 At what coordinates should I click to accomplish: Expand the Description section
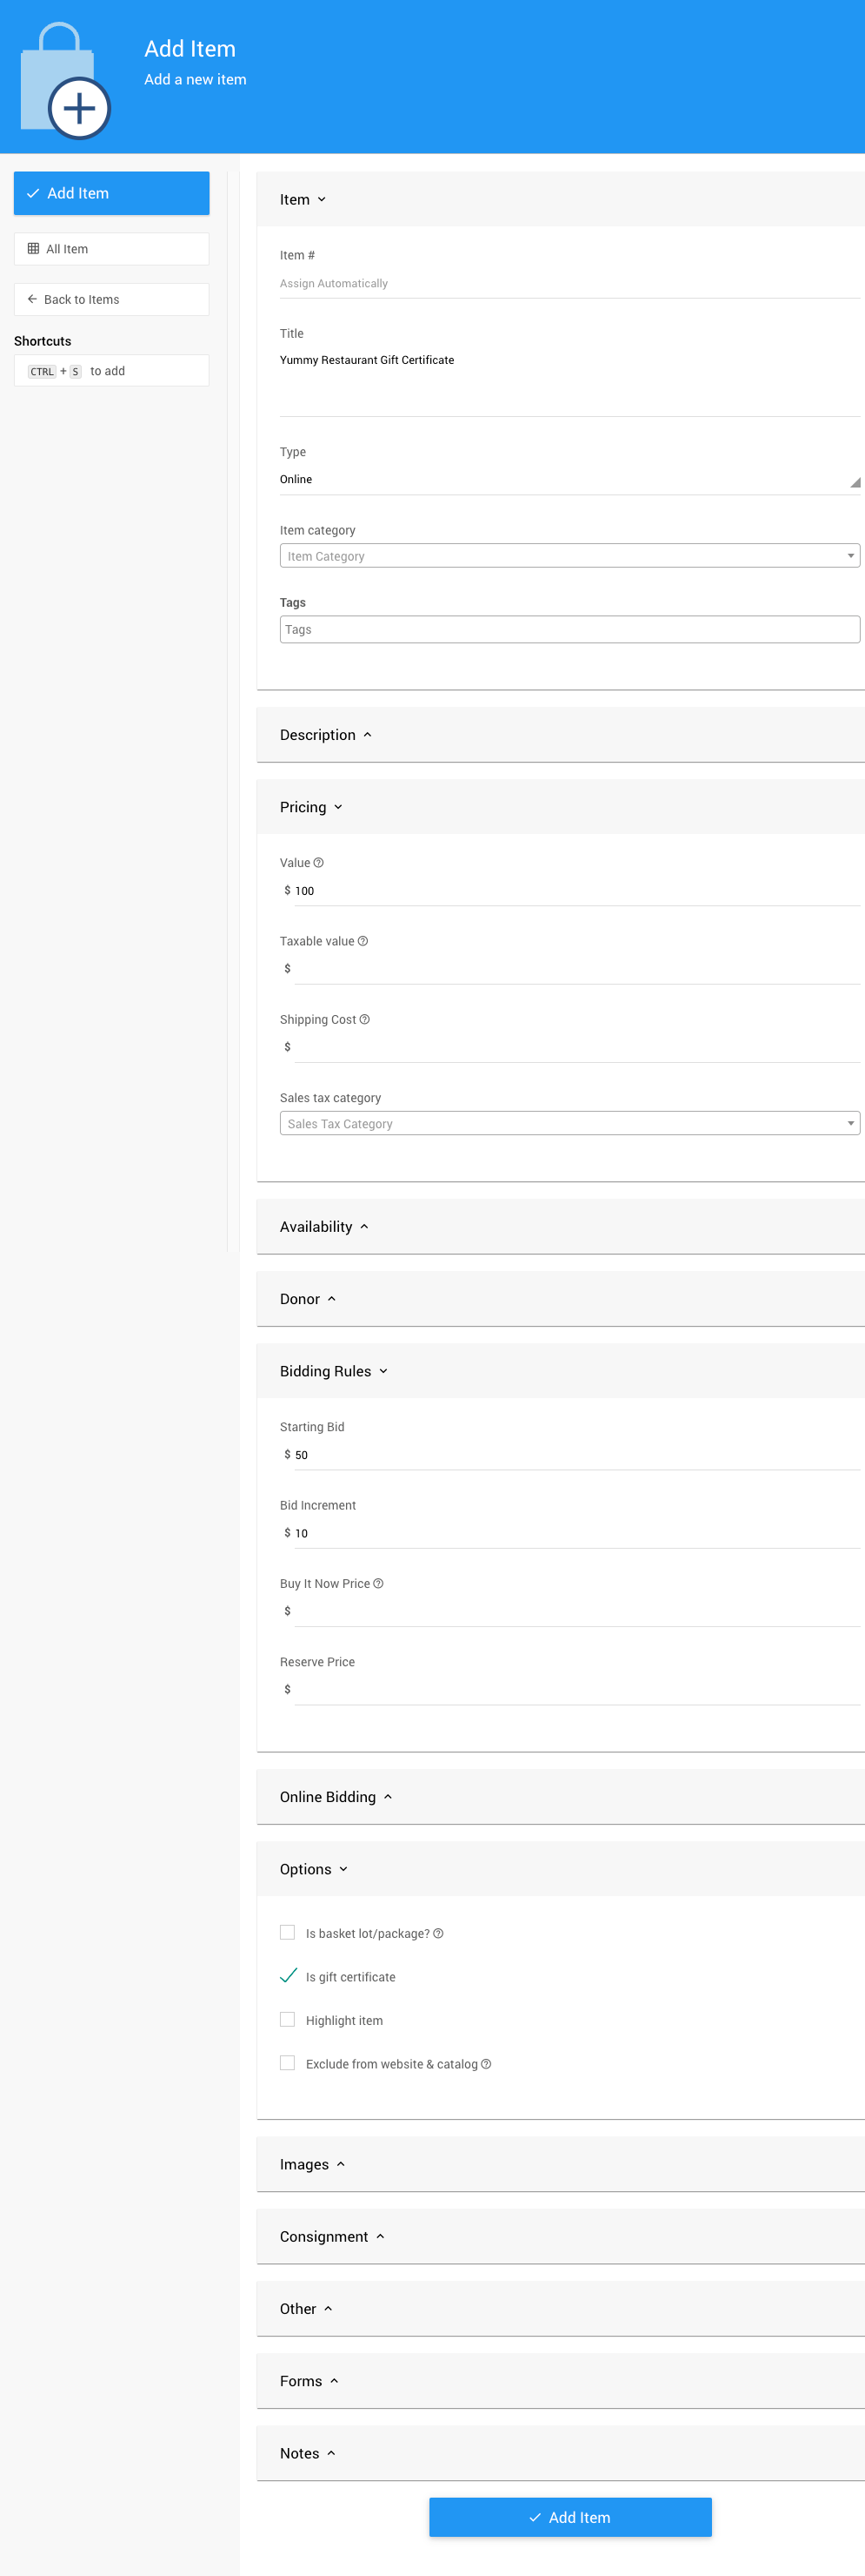click(326, 735)
